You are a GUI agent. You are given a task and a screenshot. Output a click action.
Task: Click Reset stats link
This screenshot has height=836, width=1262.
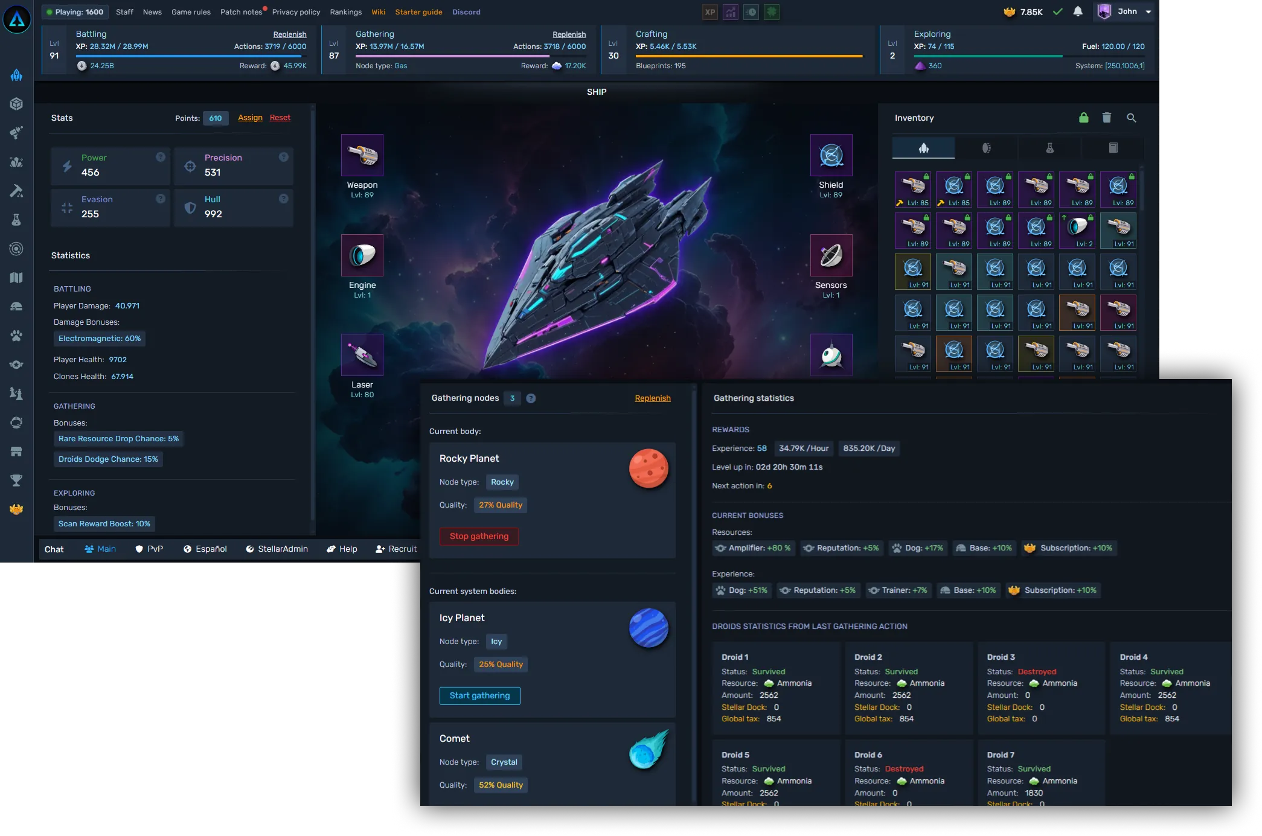click(280, 118)
